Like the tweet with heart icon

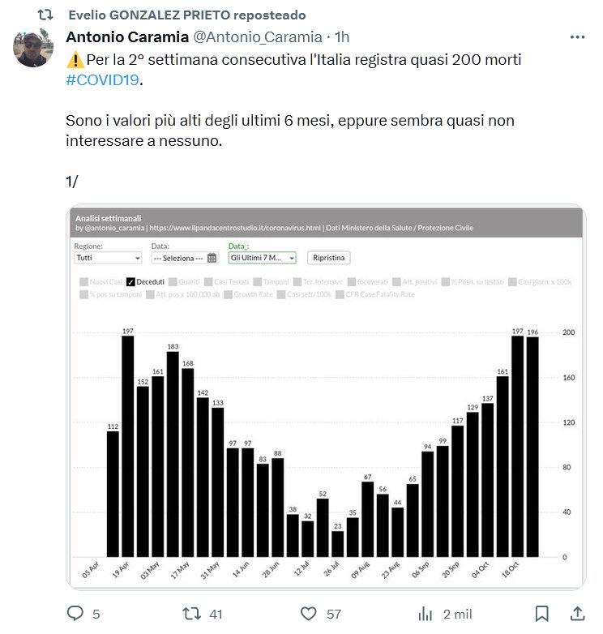click(x=308, y=614)
